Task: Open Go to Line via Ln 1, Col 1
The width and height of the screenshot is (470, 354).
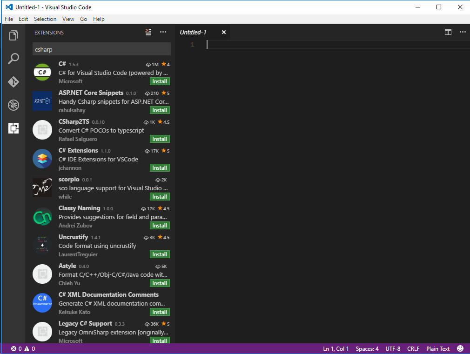Action: pos(336,348)
